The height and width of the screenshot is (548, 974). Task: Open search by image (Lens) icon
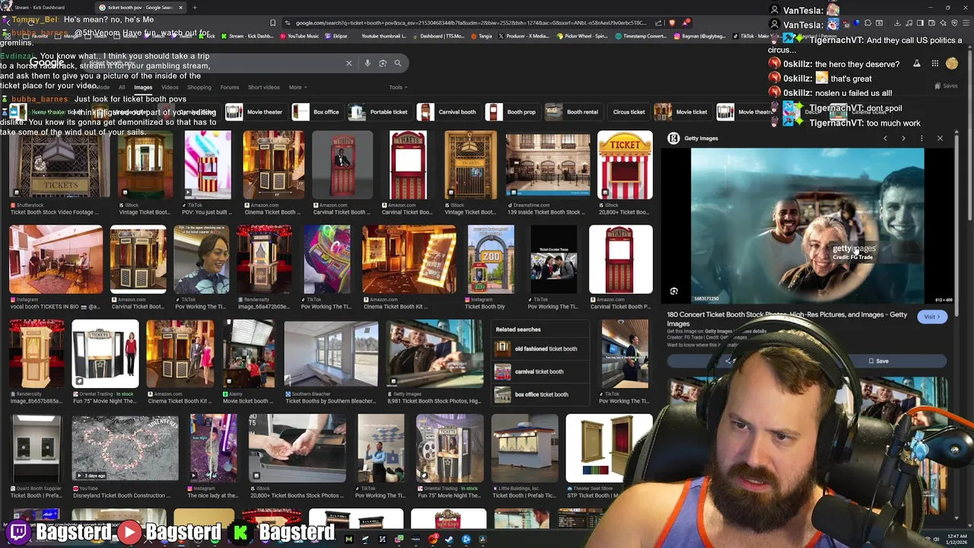(x=383, y=63)
